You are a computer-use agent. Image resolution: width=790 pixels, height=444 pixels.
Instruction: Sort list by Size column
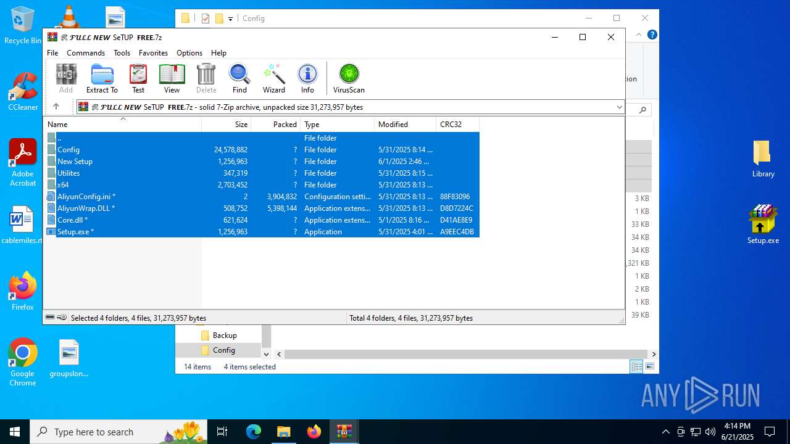(227, 125)
